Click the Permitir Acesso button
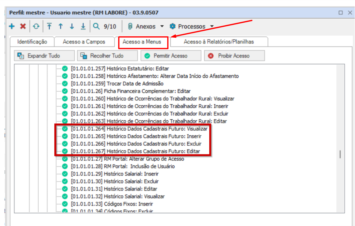 (x=171, y=56)
